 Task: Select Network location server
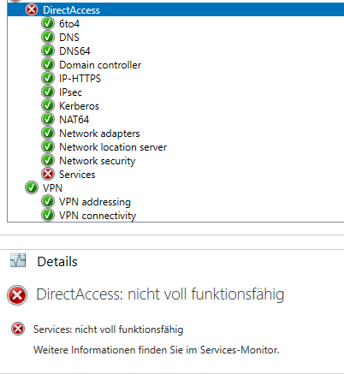point(113,147)
